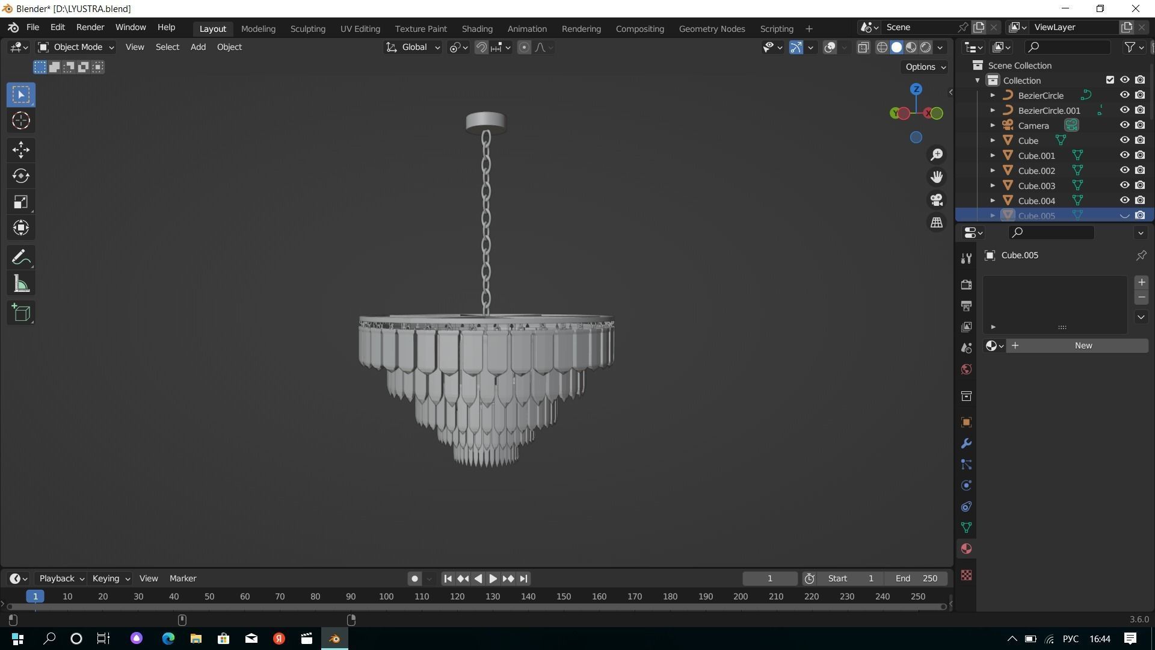The height and width of the screenshot is (650, 1155).
Task: Open Marker menu in timeline
Action: coord(183,578)
